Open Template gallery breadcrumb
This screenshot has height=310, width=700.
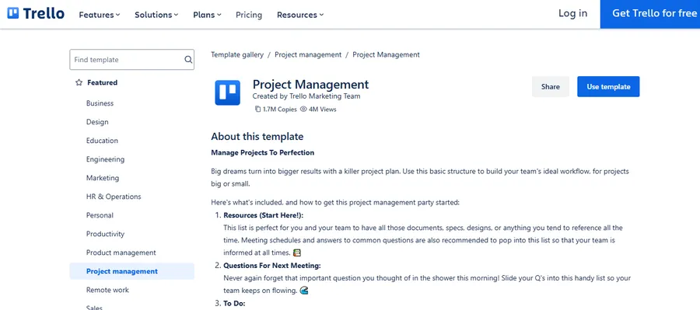pos(237,55)
